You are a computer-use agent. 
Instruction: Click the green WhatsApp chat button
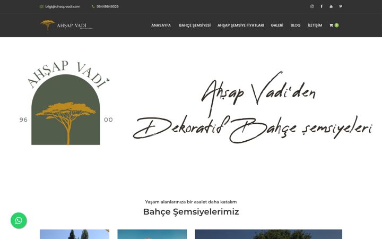click(x=19, y=220)
